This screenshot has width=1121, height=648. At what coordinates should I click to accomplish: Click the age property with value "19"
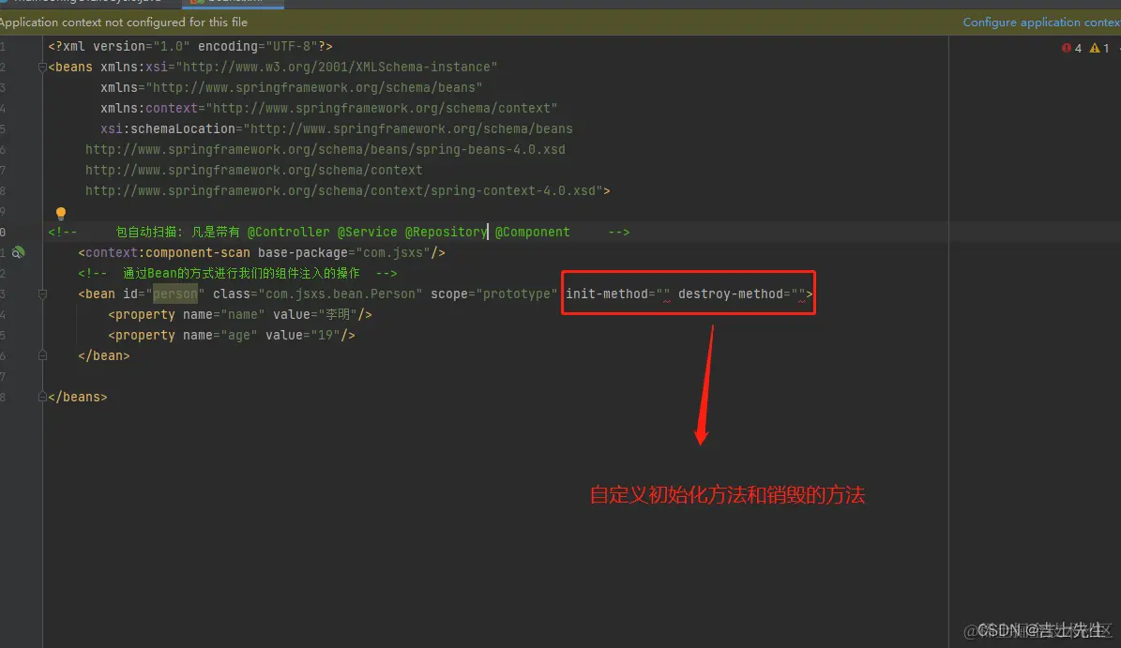tap(232, 336)
